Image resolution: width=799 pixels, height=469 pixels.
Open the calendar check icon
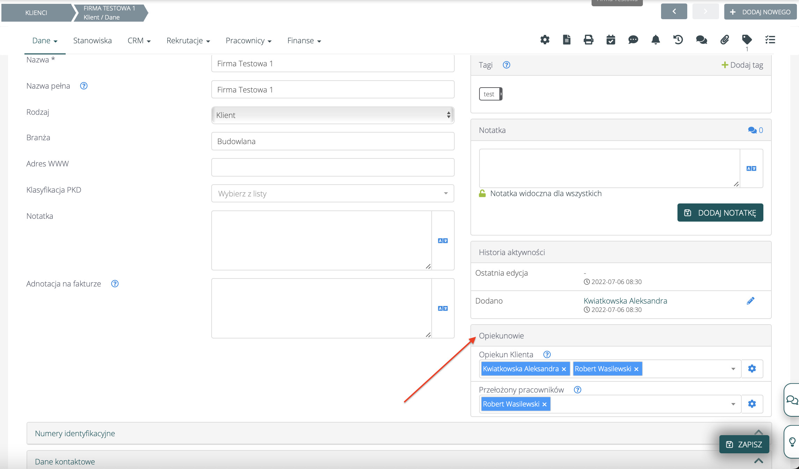coord(611,40)
